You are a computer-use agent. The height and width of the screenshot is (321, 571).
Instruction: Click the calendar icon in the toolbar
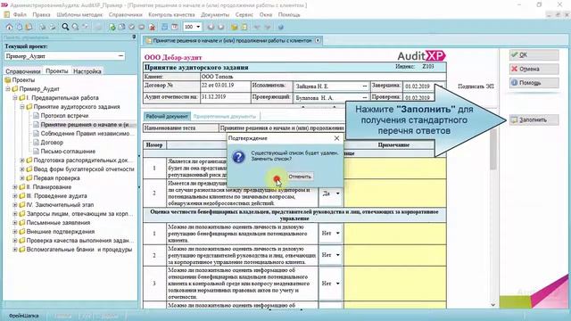(x=175, y=27)
